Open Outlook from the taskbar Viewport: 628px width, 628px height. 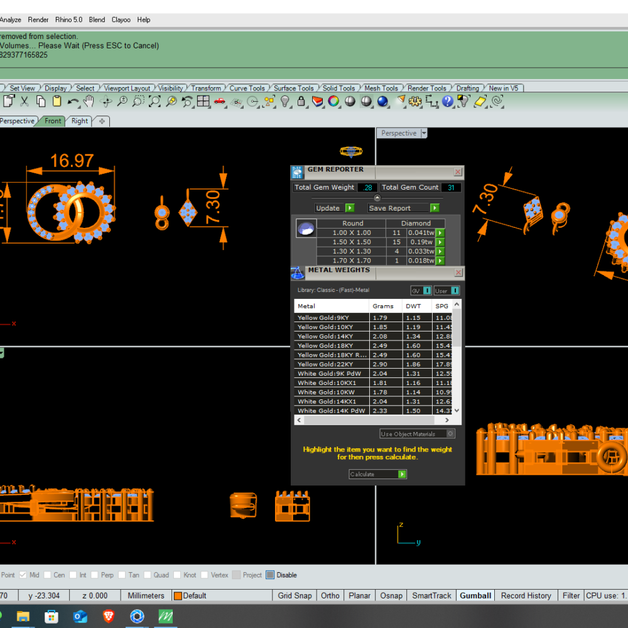click(80, 616)
